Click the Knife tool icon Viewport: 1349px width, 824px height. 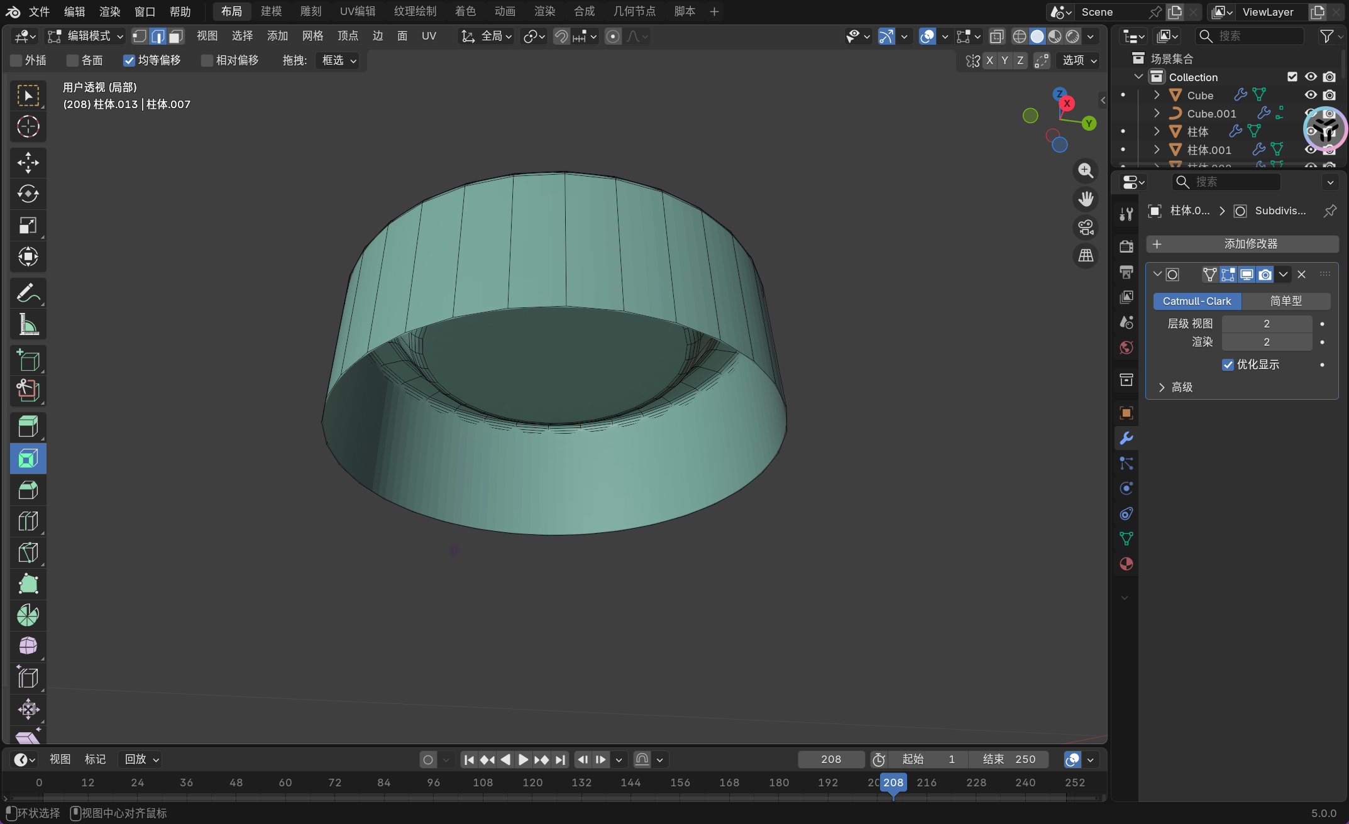point(28,552)
